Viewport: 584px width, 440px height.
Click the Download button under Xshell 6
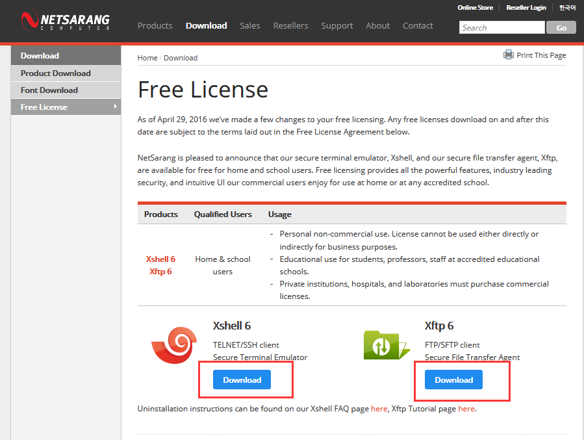coord(242,380)
